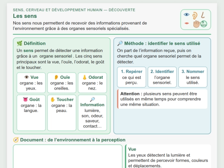Image resolution: width=224 pixels, height=168 pixels.
Task: Click the tongue emoji in Goût card
Action: (x=25, y=100)
